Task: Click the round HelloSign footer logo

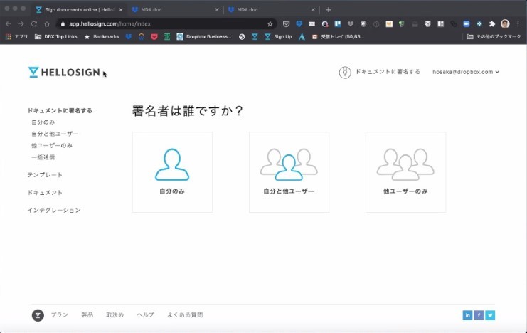Action: coord(38,315)
